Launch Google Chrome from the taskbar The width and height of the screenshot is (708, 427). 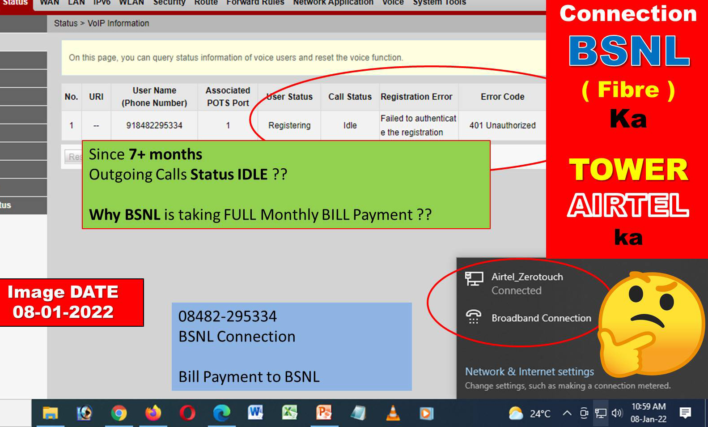(119, 413)
